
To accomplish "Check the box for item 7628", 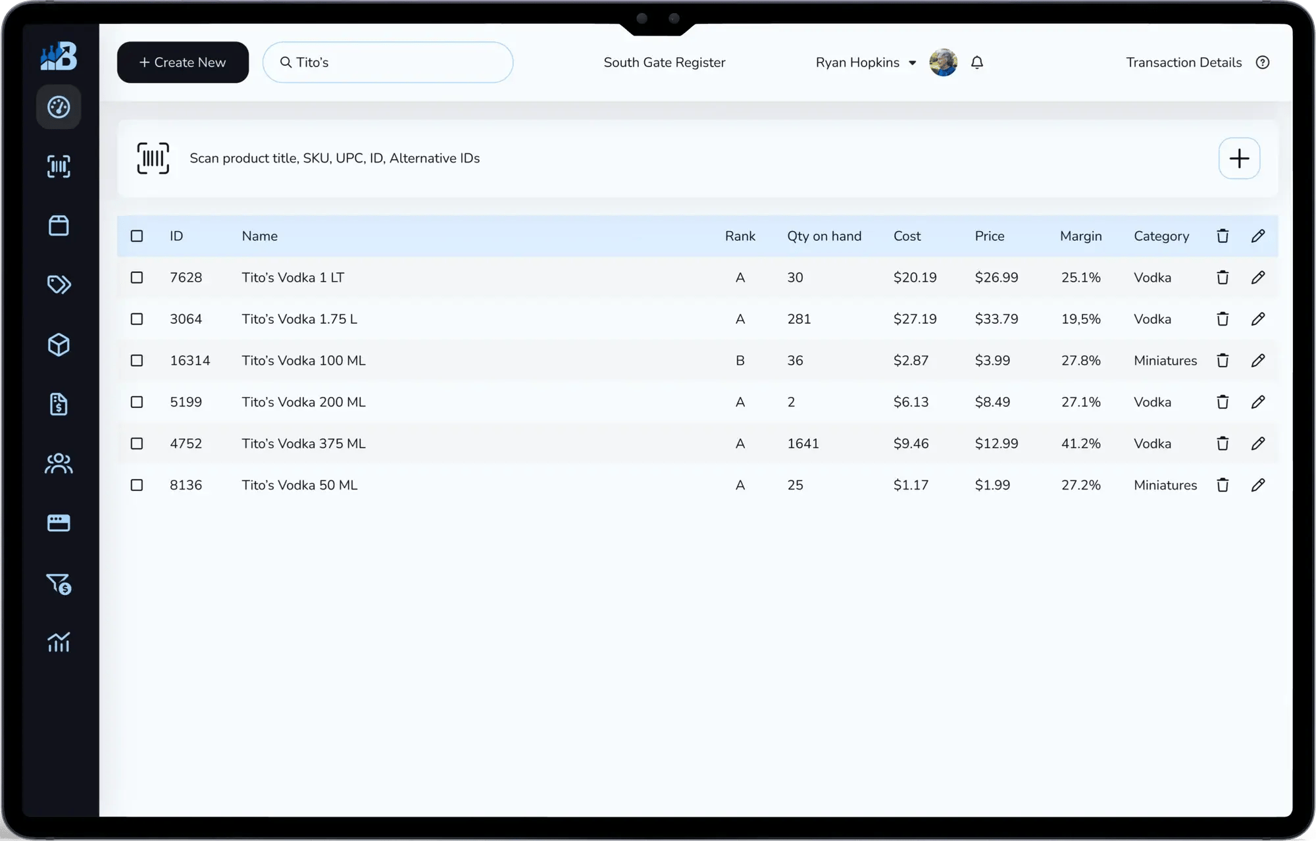I will (136, 277).
